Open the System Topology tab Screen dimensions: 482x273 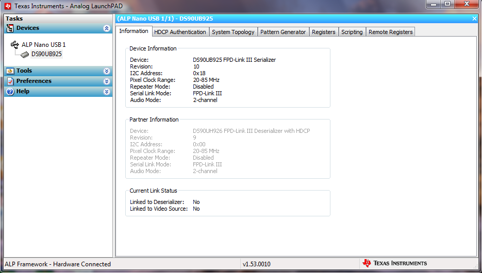click(x=233, y=32)
